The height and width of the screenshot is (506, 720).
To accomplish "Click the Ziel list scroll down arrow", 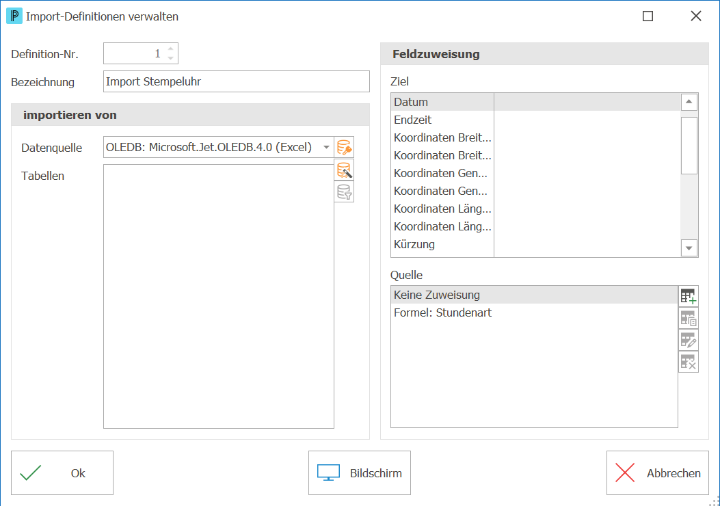I will coord(689,248).
